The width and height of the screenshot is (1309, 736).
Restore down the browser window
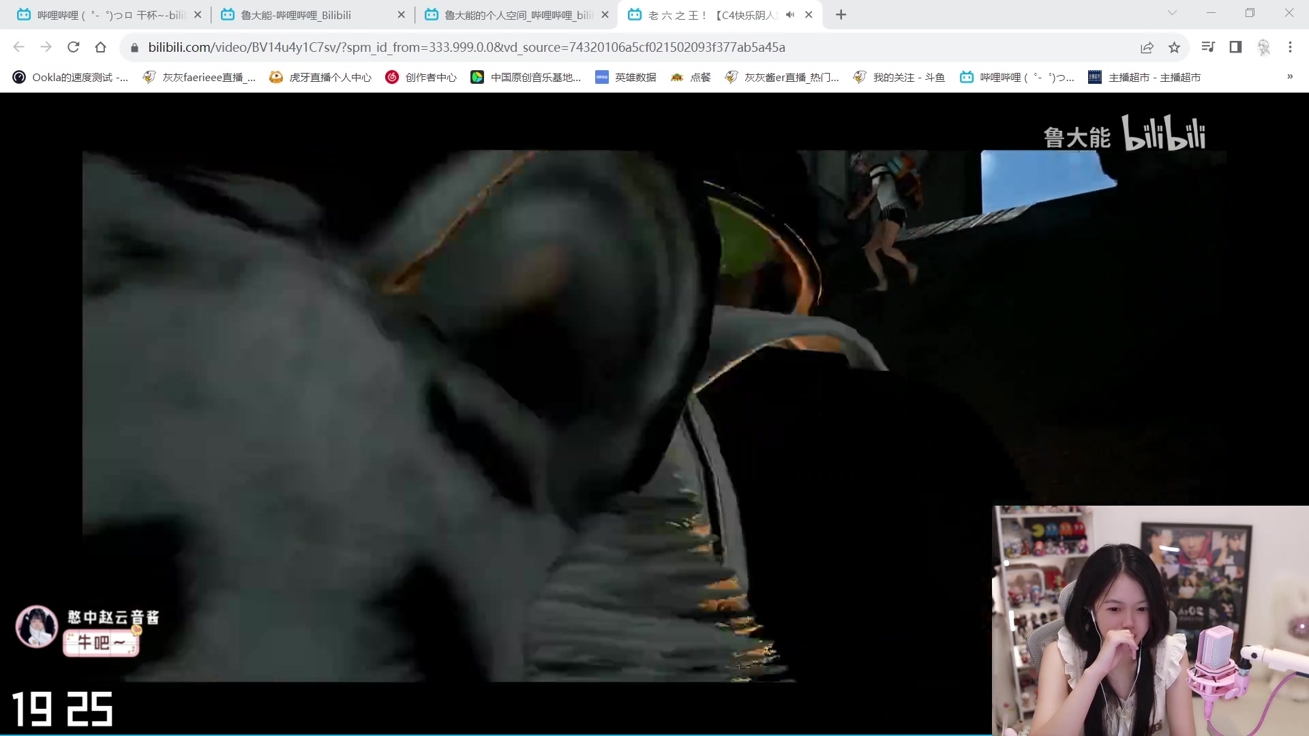coord(1250,13)
